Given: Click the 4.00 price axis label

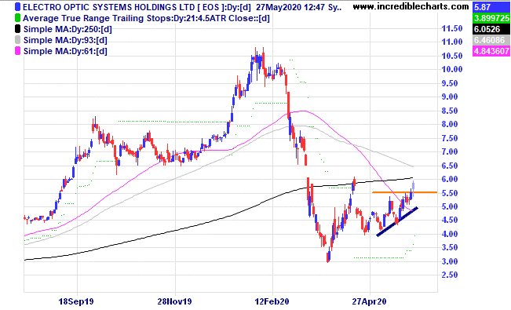Looking at the screenshot, I should 450,234.
